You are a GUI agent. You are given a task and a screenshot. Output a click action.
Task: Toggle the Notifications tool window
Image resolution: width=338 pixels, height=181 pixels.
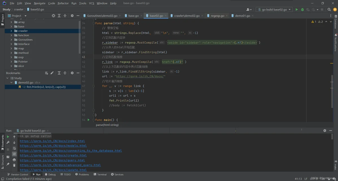(x=335, y=42)
